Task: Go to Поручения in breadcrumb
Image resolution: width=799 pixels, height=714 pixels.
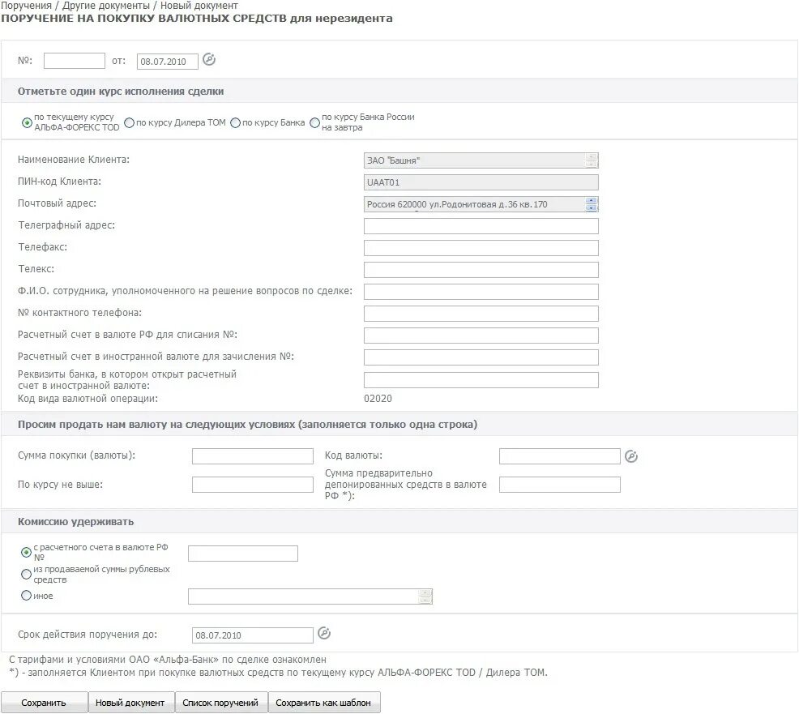Action: (x=27, y=6)
